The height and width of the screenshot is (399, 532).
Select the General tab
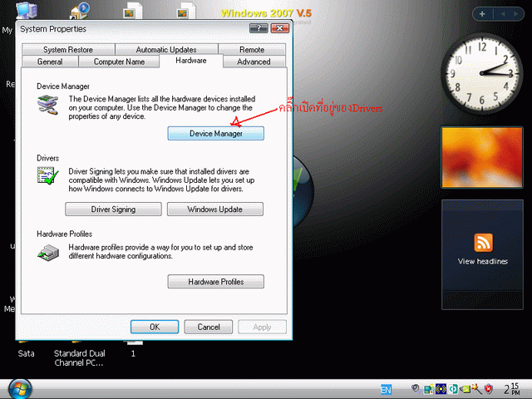pos(50,62)
